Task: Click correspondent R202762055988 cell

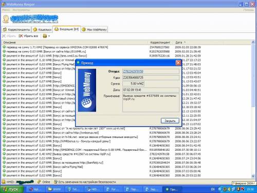Action: click(x=159, y=51)
